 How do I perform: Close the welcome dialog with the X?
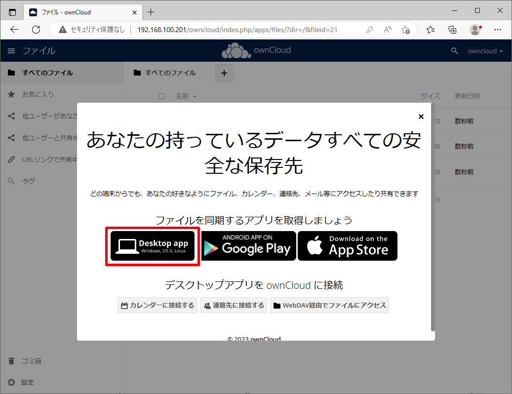pyautogui.click(x=421, y=117)
